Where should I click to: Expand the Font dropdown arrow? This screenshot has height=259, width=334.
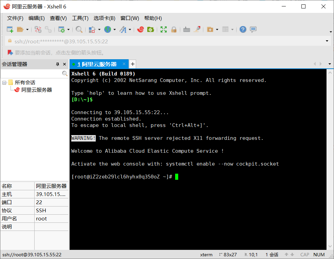point(130,29)
